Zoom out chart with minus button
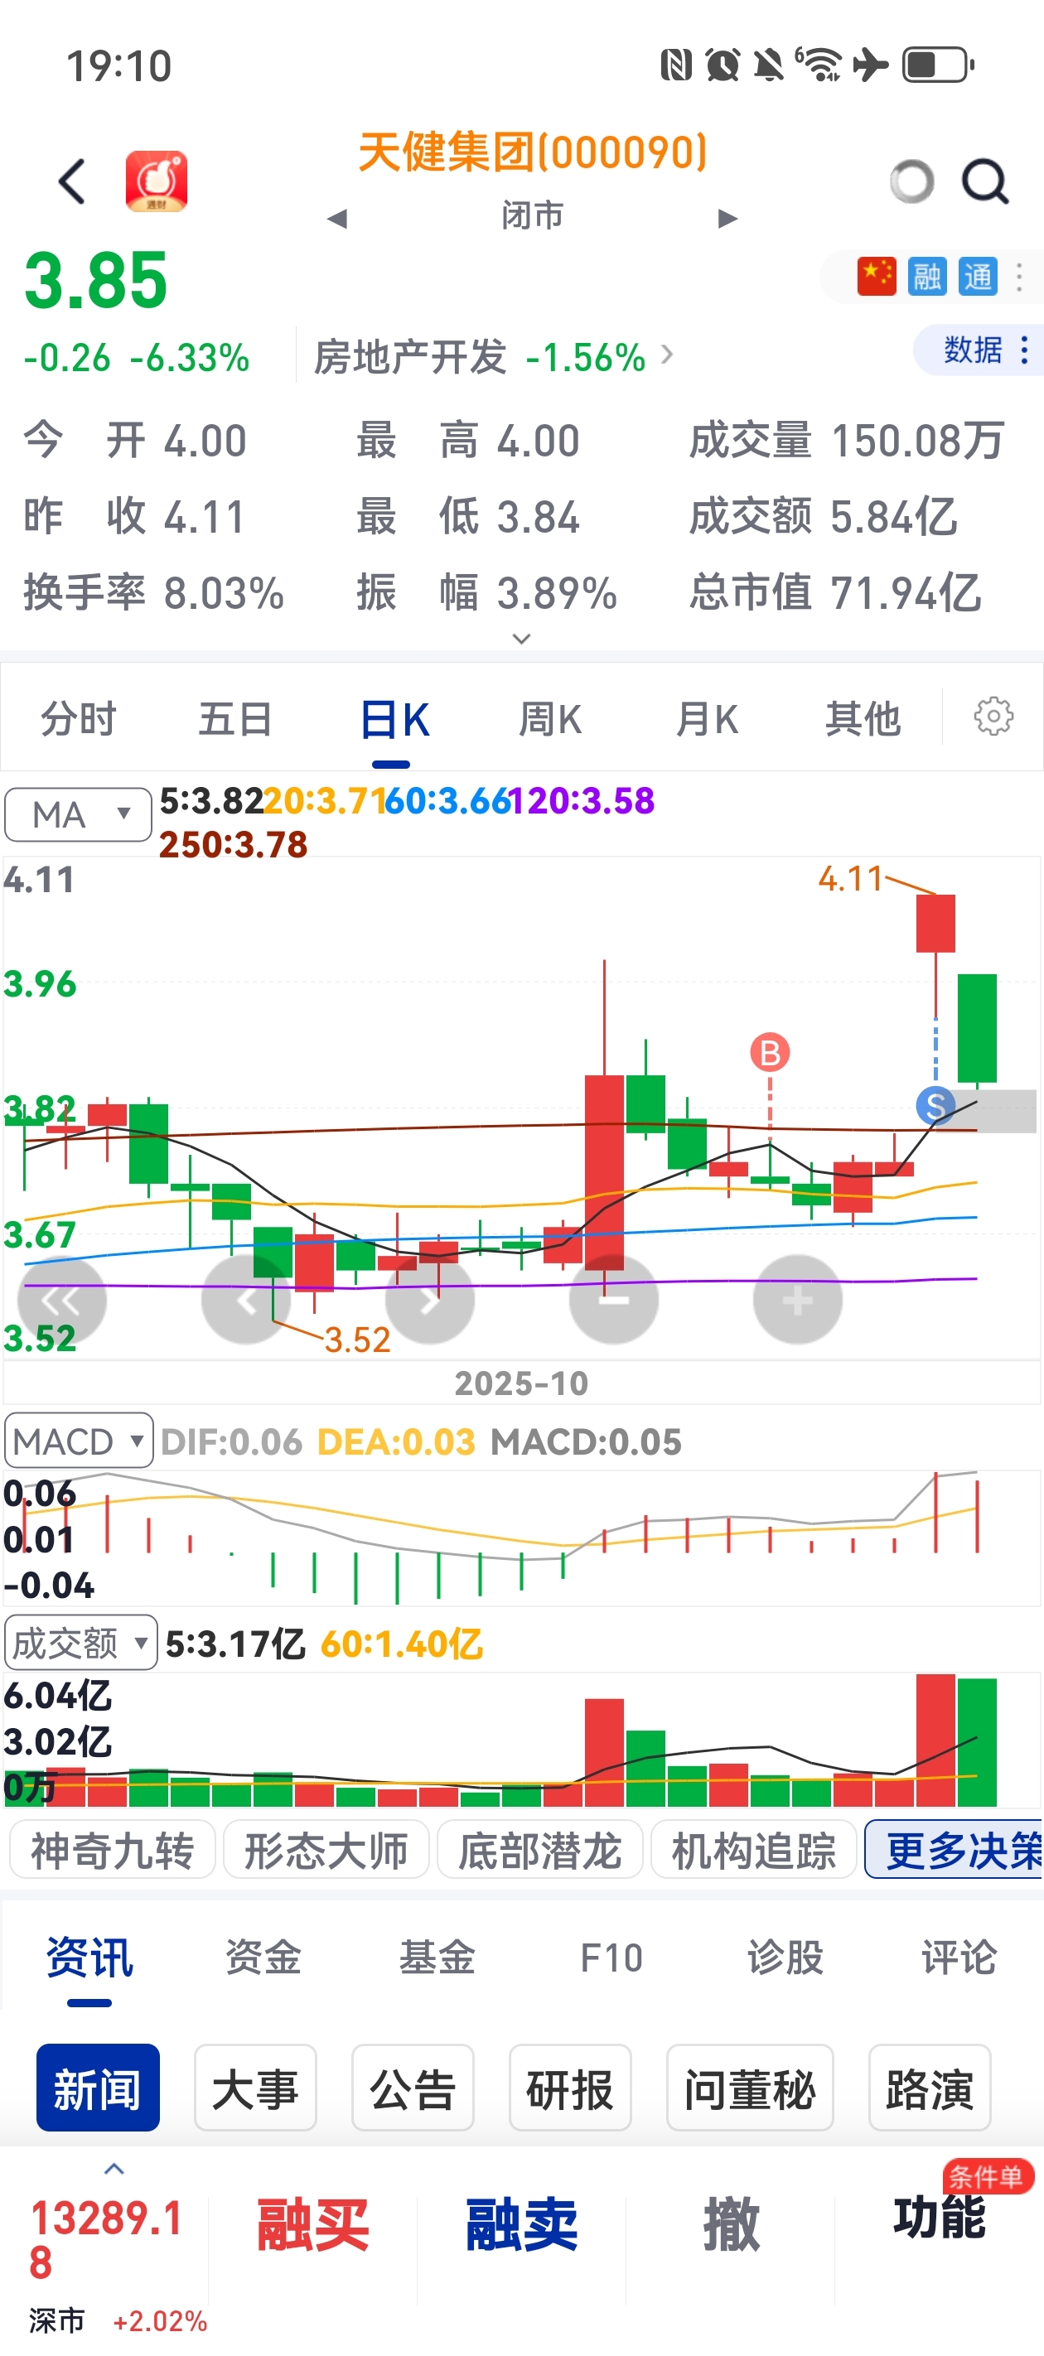Viewport: 1044px width, 2356px height. (x=613, y=1300)
